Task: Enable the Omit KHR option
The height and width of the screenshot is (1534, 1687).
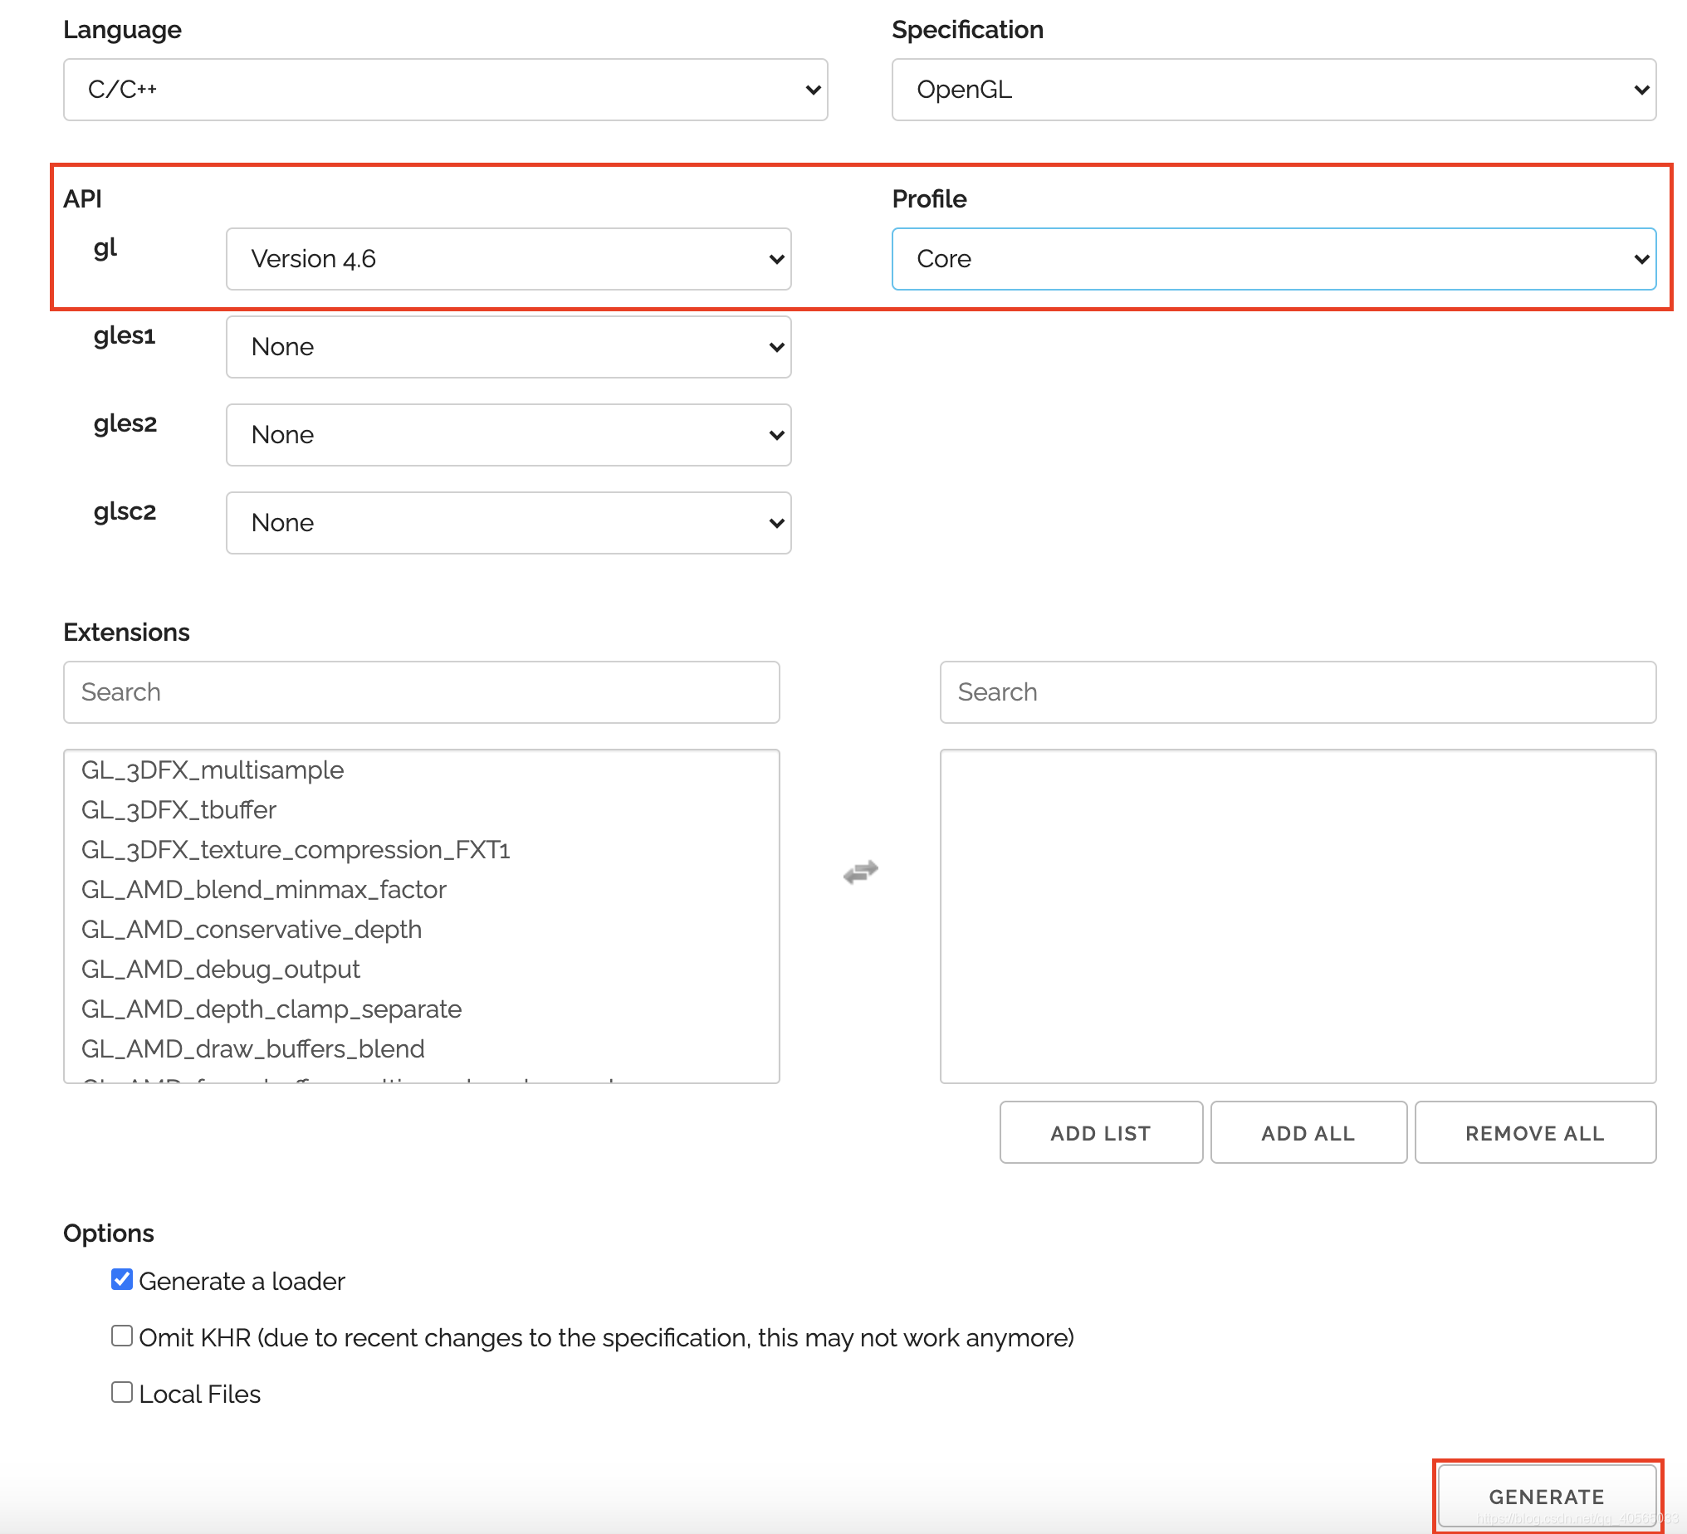Action: 122,1336
